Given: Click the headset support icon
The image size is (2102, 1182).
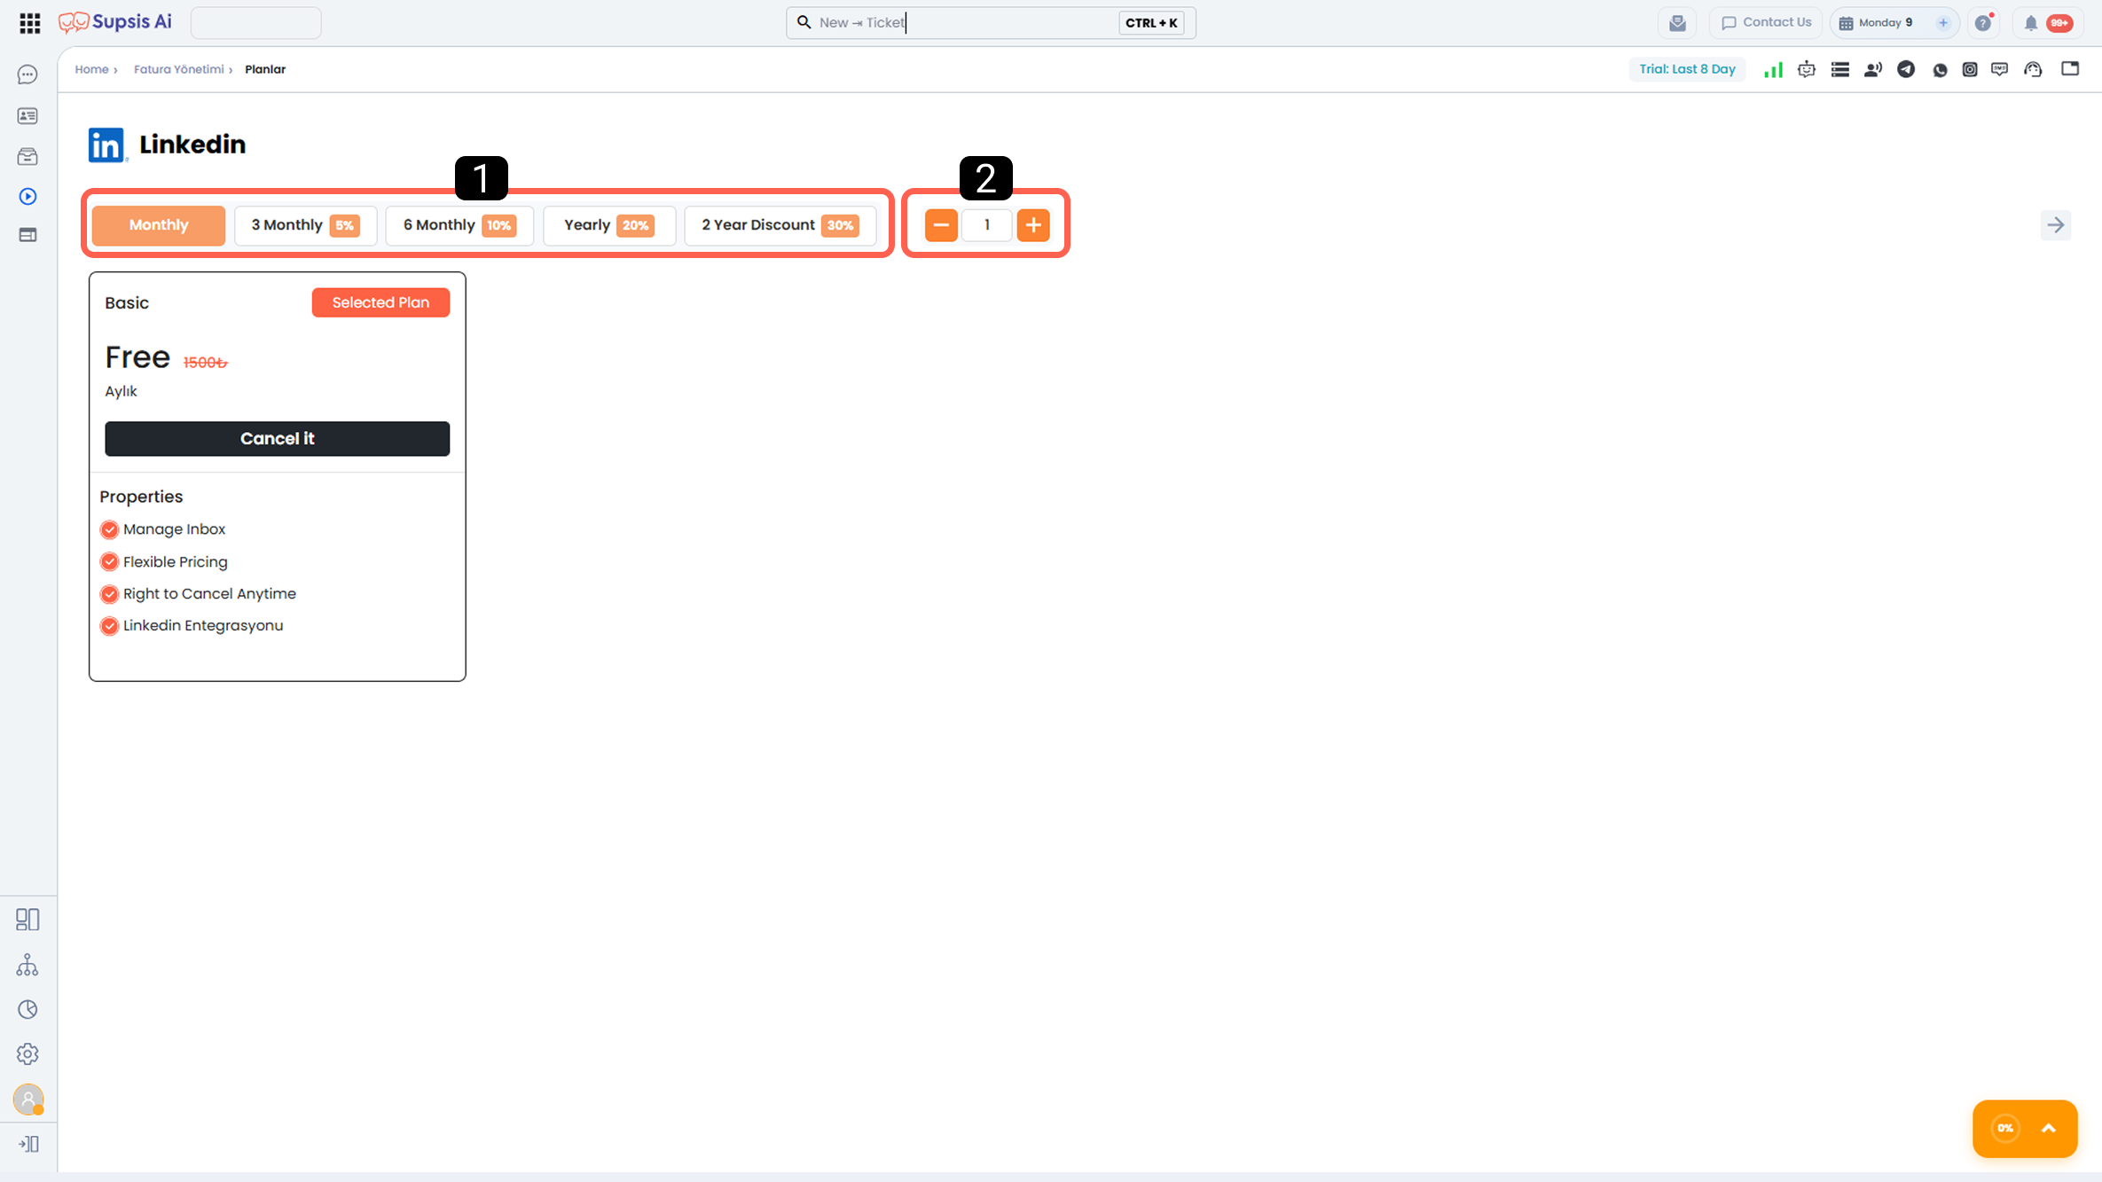Looking at the screenshot, I should tap(2034, 69).
